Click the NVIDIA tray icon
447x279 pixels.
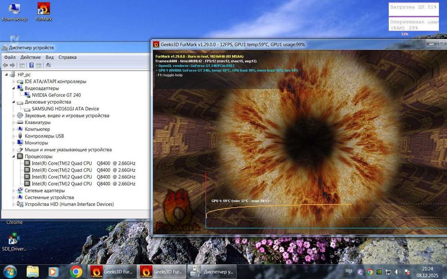(379, 272)
